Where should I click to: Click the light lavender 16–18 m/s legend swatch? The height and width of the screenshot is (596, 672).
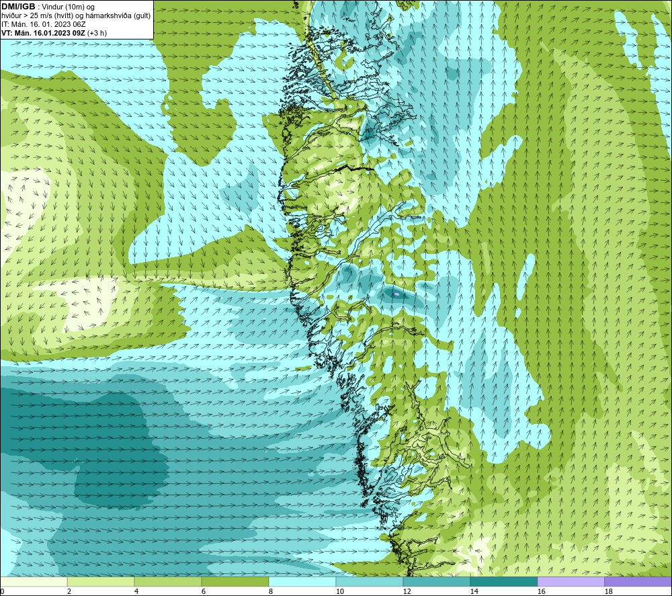pyautogui.click(x=571, y=581)
